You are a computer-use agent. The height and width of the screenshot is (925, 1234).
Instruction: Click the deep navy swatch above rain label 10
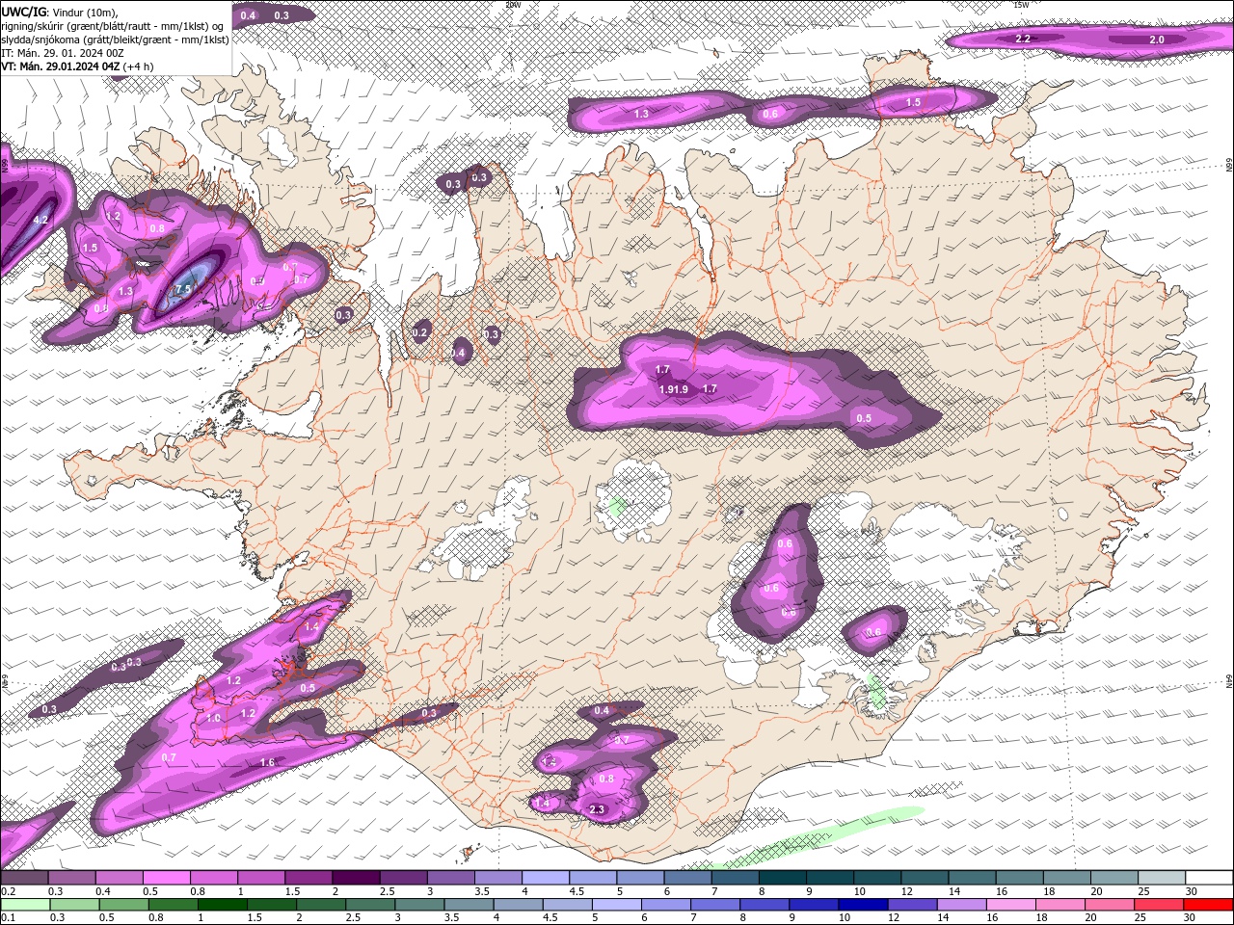pyautogui.click(x=861, y=904)
